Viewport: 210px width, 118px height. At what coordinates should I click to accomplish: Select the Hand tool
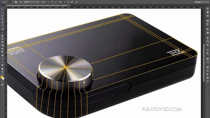(2, 69)
